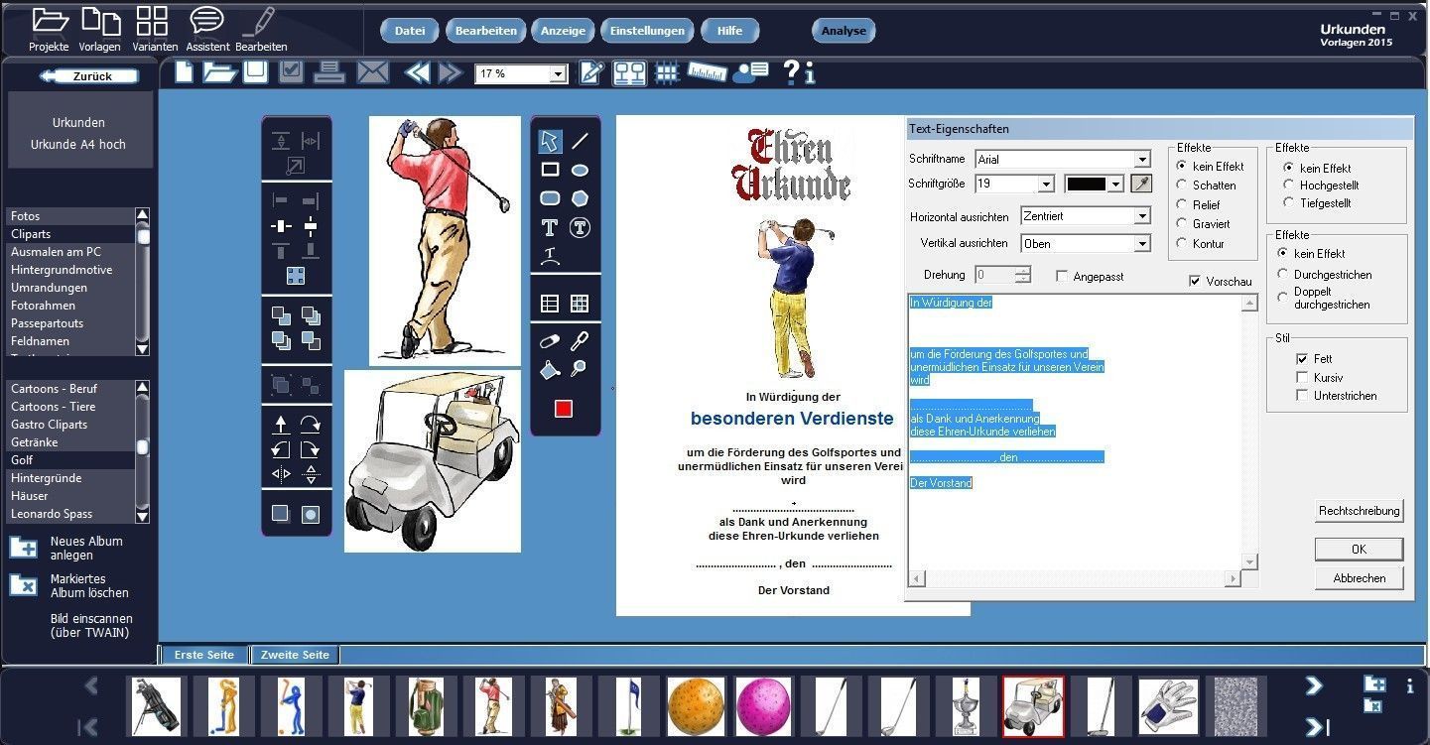Viewport: 1430px width, 745px height.
Task: Click the red color swatch in tool panel
Action: pos(564,409)
